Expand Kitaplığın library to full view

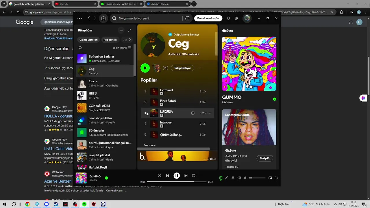[x=129, y=30]
